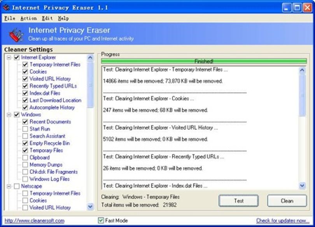The image size is (315, 227).
Task: Click the Swiss-knife logo in the banner
Action: click(x=16, y=35)
